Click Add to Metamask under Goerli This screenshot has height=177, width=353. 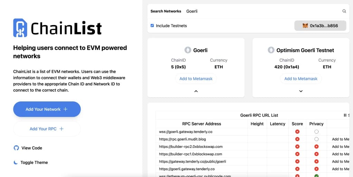click(196, 79)
